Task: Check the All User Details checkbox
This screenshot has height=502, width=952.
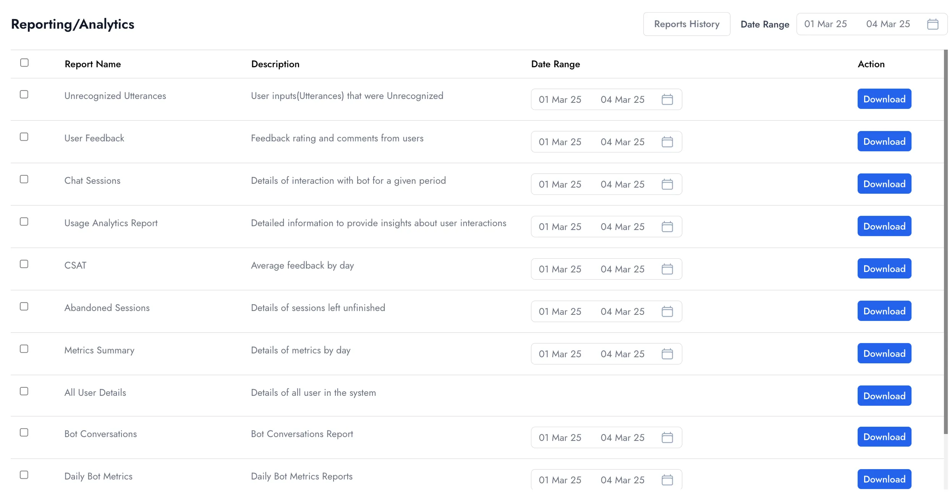Action: [x=24, y=391]
